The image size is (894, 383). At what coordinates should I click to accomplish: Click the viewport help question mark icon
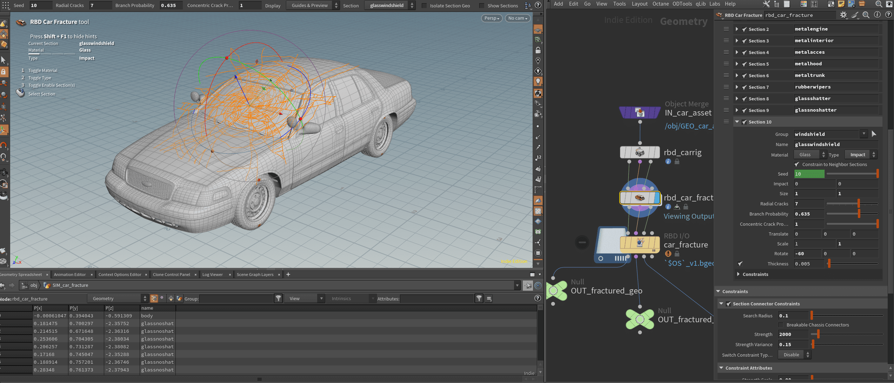click(x=538, y=5)
